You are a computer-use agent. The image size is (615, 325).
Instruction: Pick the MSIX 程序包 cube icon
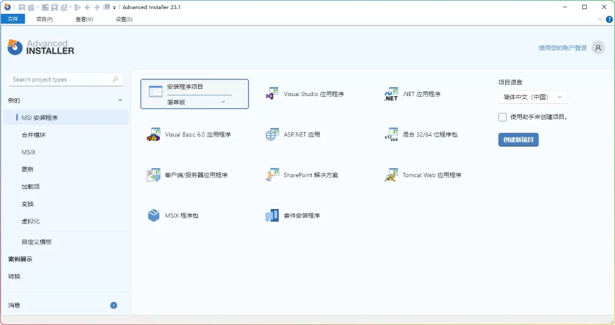154,215
